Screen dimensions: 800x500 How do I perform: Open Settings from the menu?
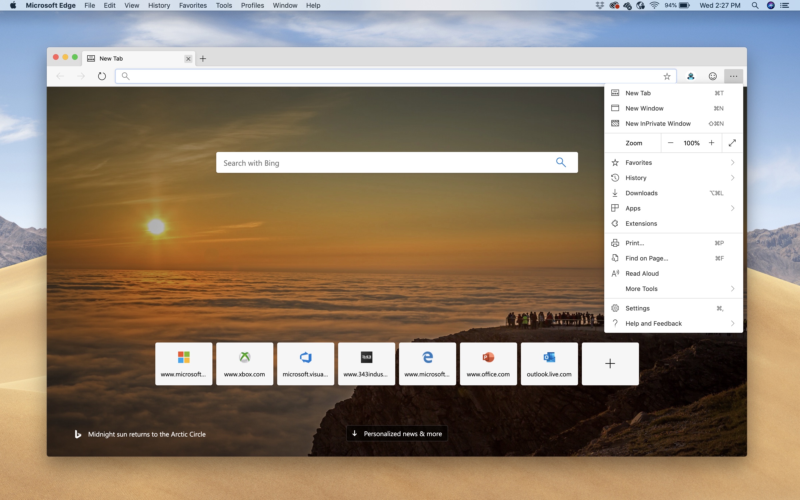pyautogui.click(x=638, y=308)
